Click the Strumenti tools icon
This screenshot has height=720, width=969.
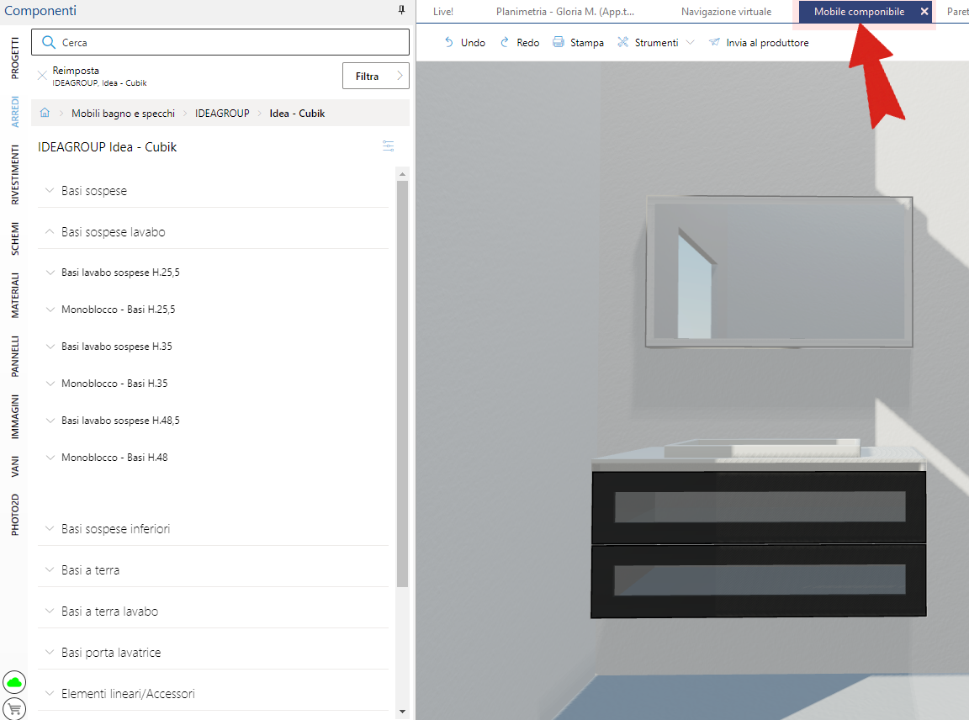tap(623, 42)
